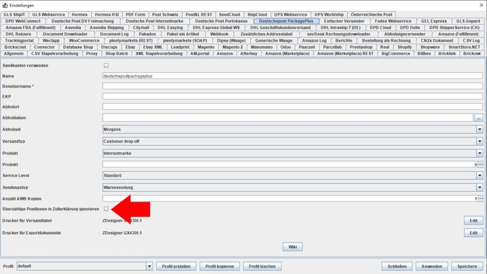Open the Österreichische Post tab
The image size is (487, 274).
coord(371,15)
